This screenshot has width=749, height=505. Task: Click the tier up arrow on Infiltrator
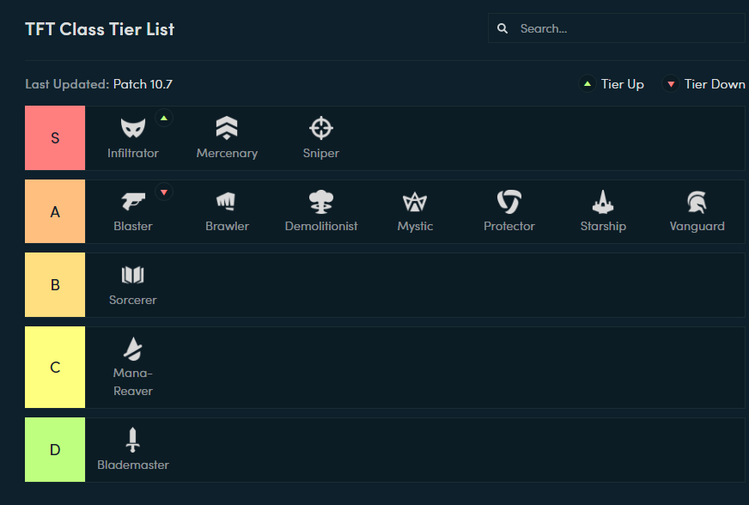tap(164, 118)
